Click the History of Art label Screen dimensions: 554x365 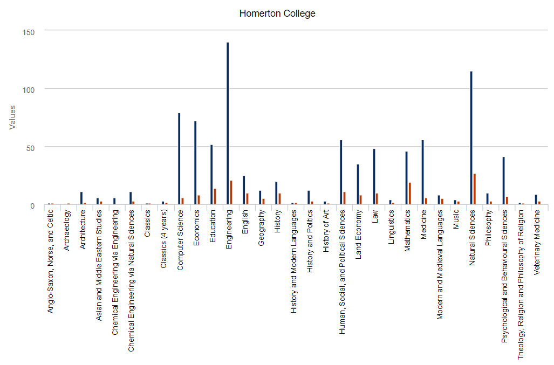pos(326,231)
